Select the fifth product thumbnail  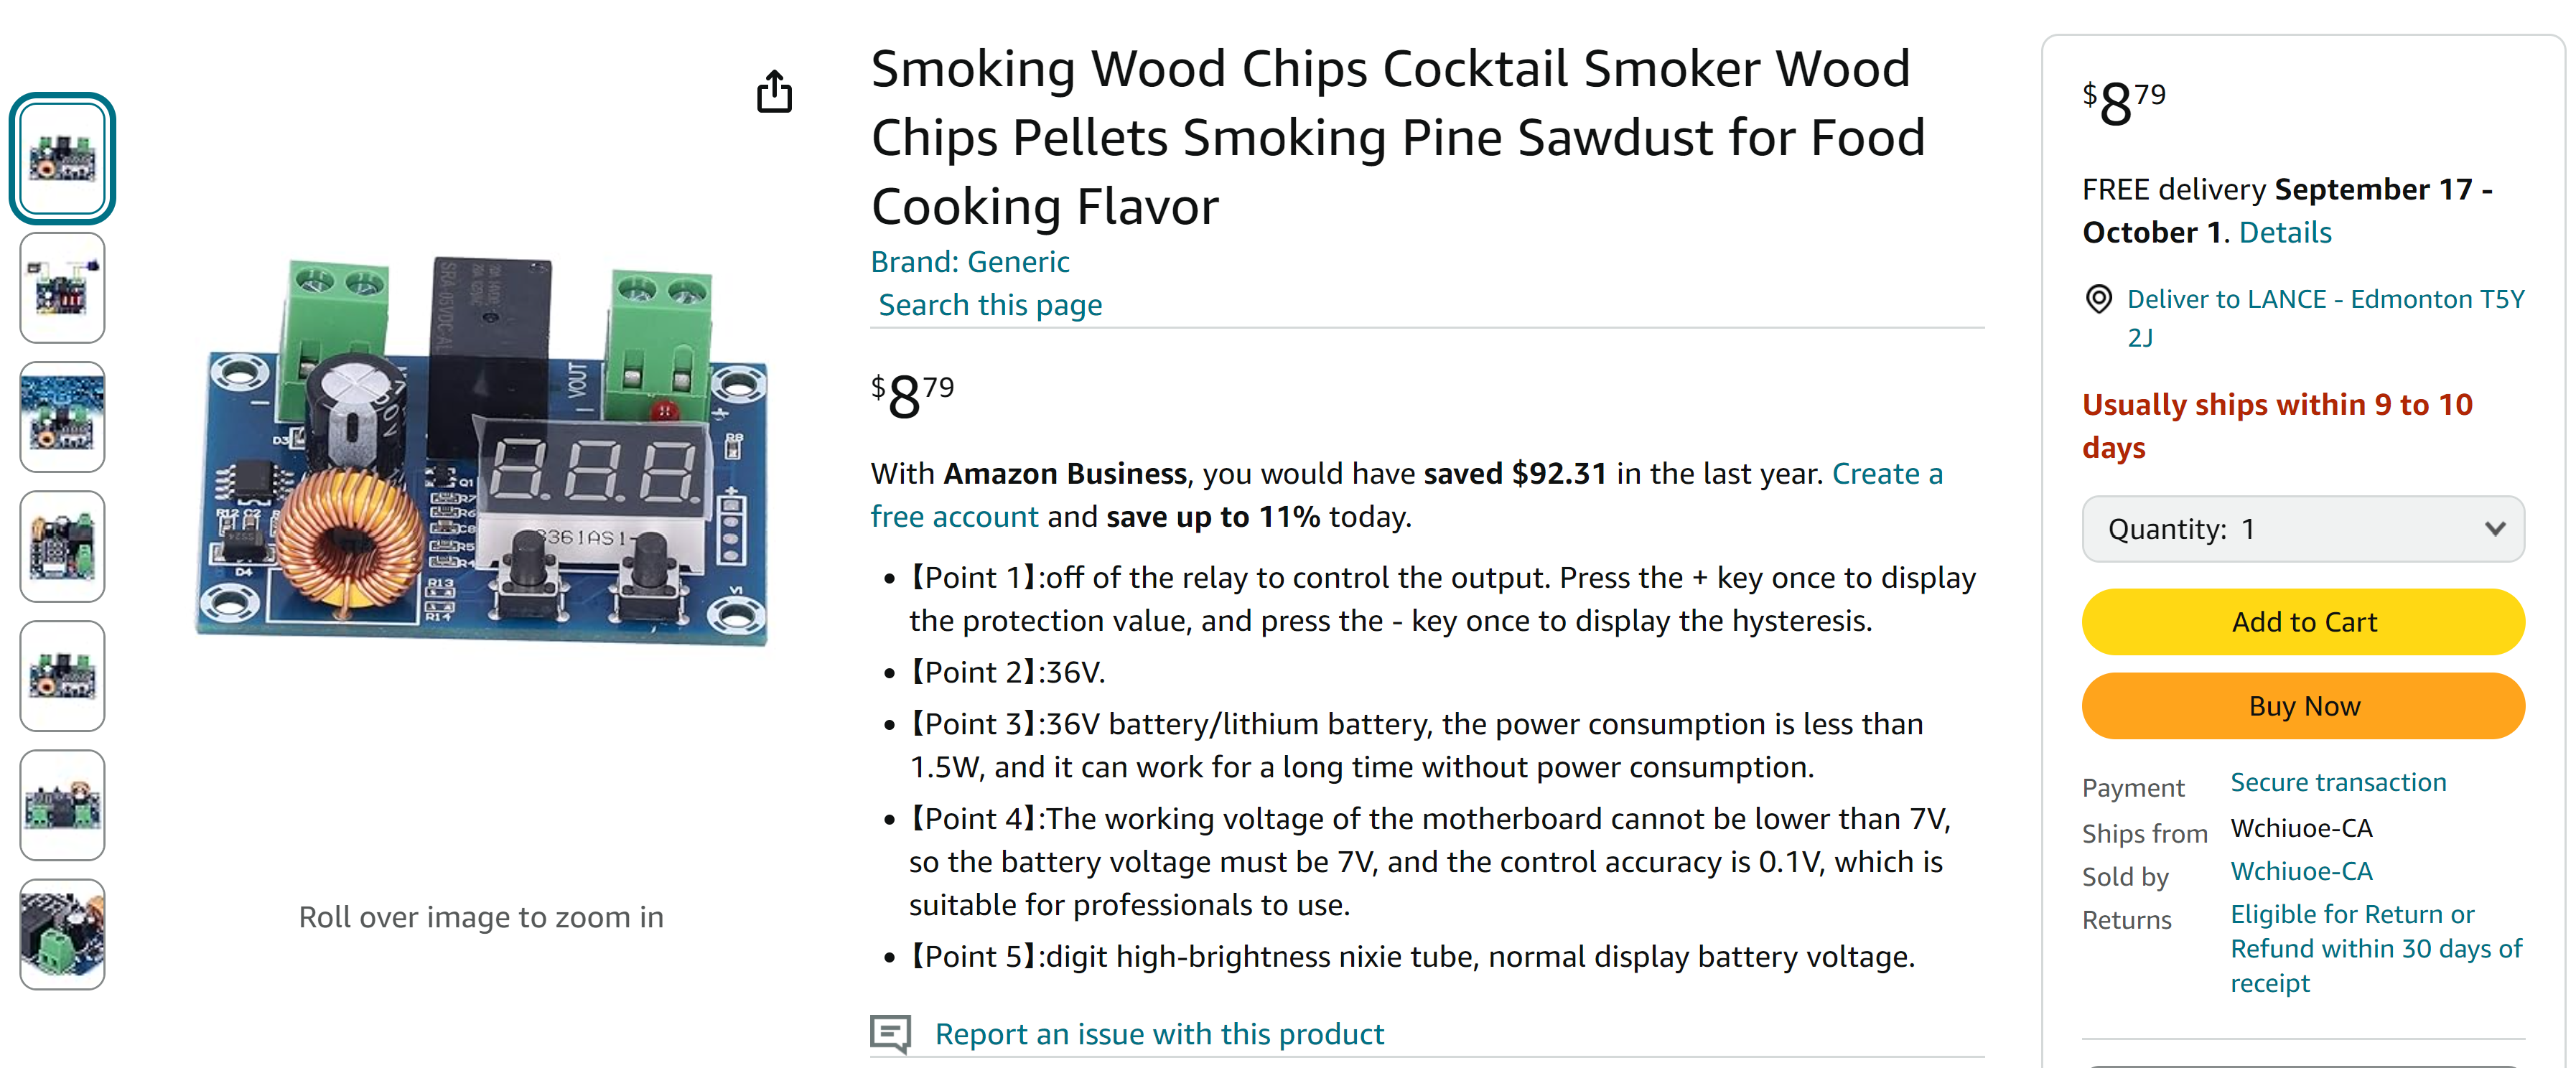coord(62,676)
